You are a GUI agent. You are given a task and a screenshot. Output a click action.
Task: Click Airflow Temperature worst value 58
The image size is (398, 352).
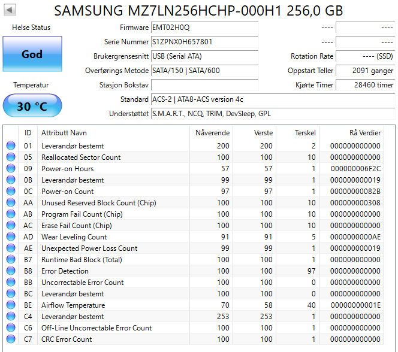coord(269,305)
